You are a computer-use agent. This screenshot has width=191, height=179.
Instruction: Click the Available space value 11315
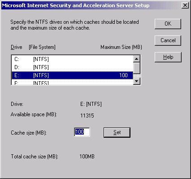click(x=87, y=116)
